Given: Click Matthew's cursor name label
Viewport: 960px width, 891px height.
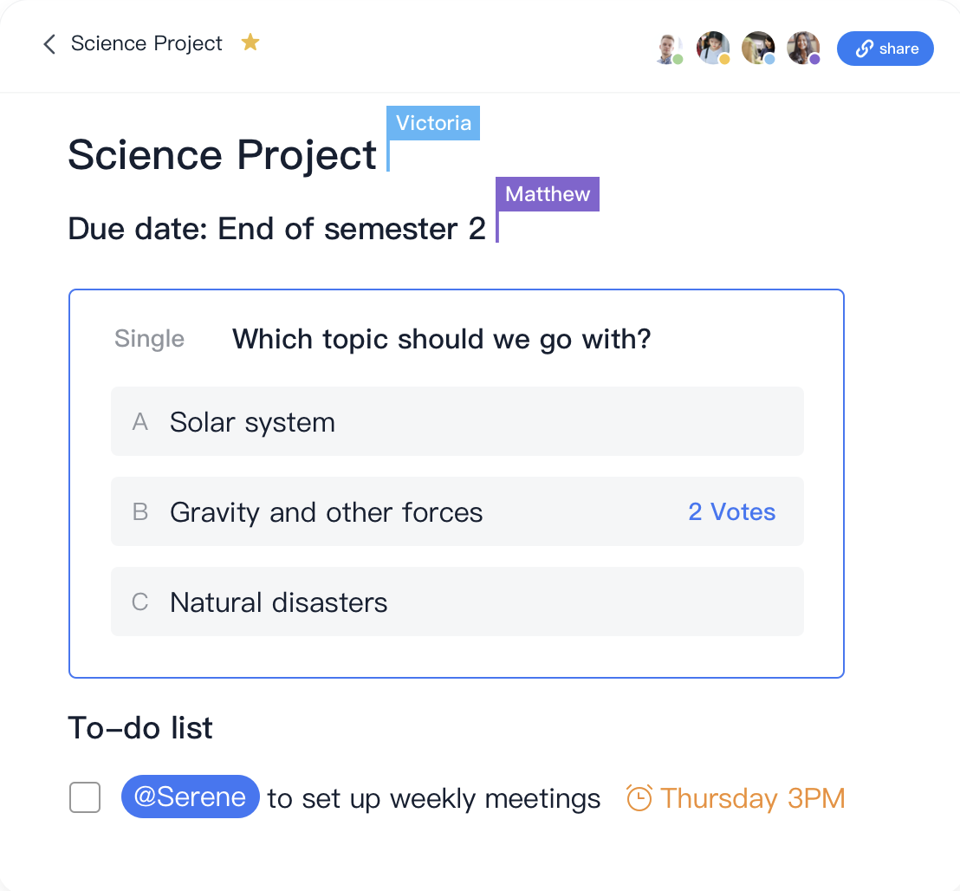Looking at the screenshot, I should [x=547, y=193].
